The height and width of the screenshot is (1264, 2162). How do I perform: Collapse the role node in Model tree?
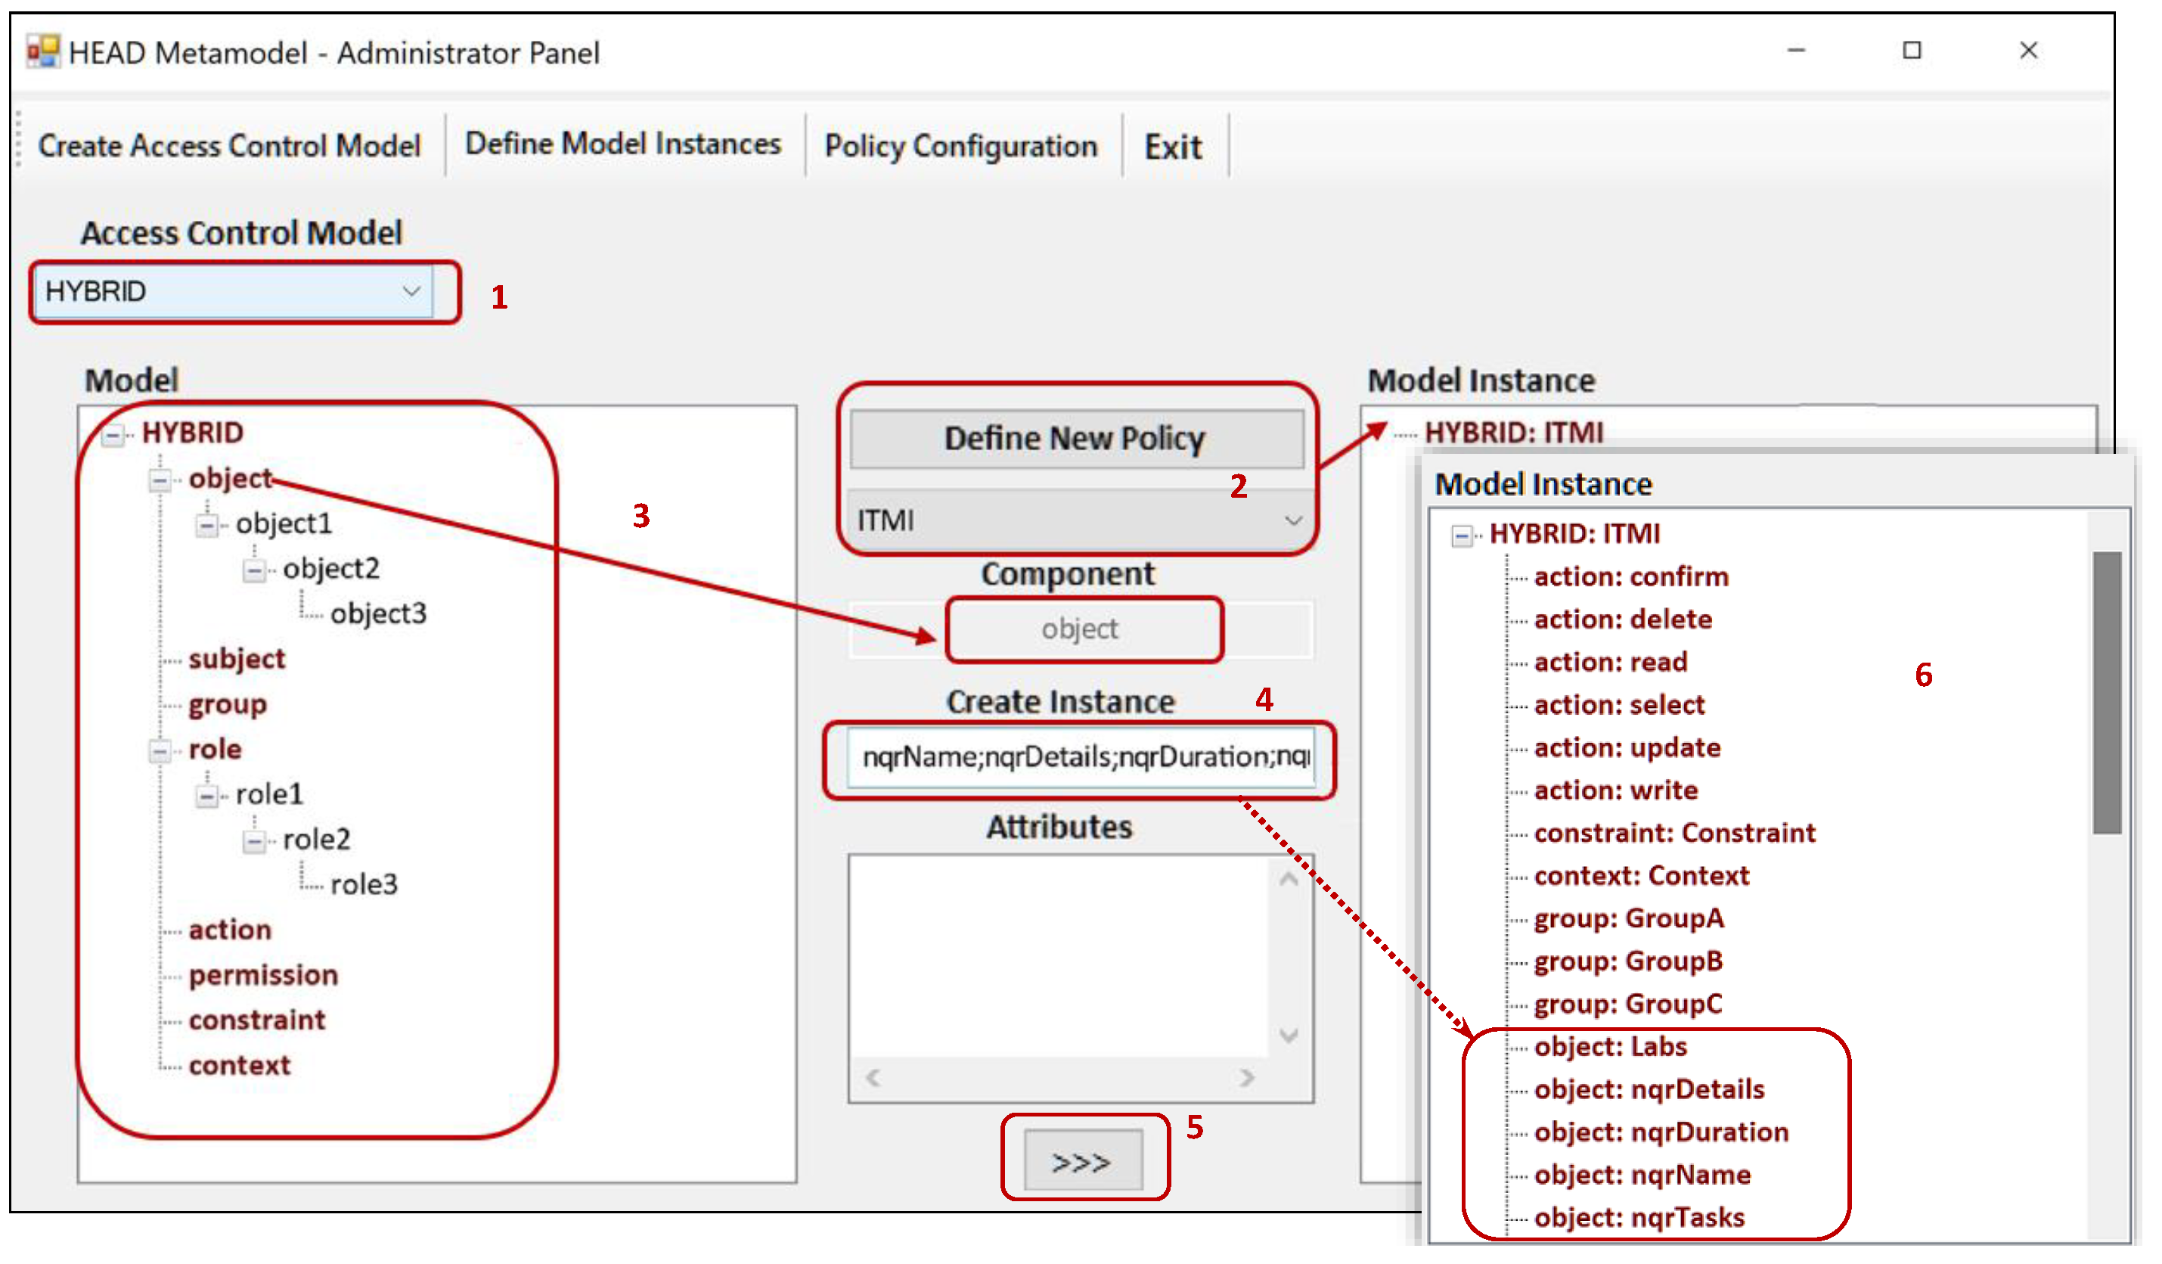pyautogui.click(x=160, y=752)
